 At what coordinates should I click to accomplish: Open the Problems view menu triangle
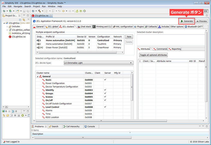pos(200,126)
